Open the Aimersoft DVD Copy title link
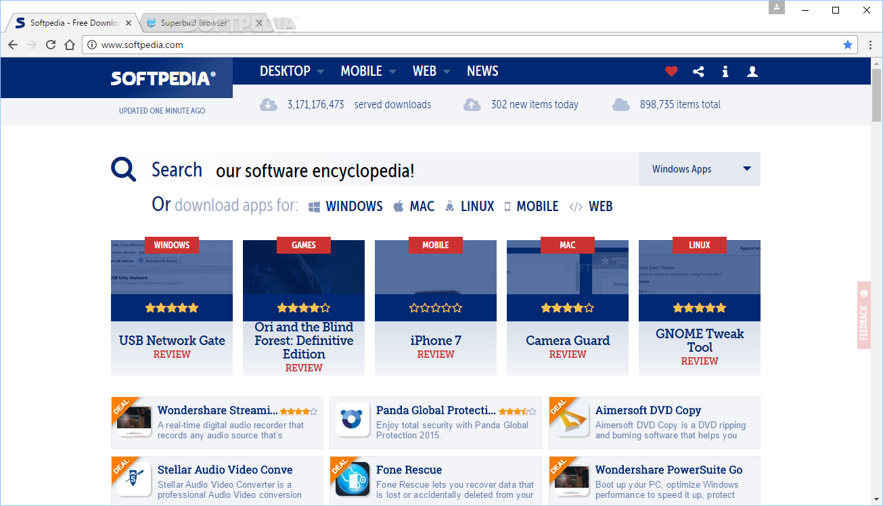The height and width of the screenshot is (506, 883). coord(648,410)
